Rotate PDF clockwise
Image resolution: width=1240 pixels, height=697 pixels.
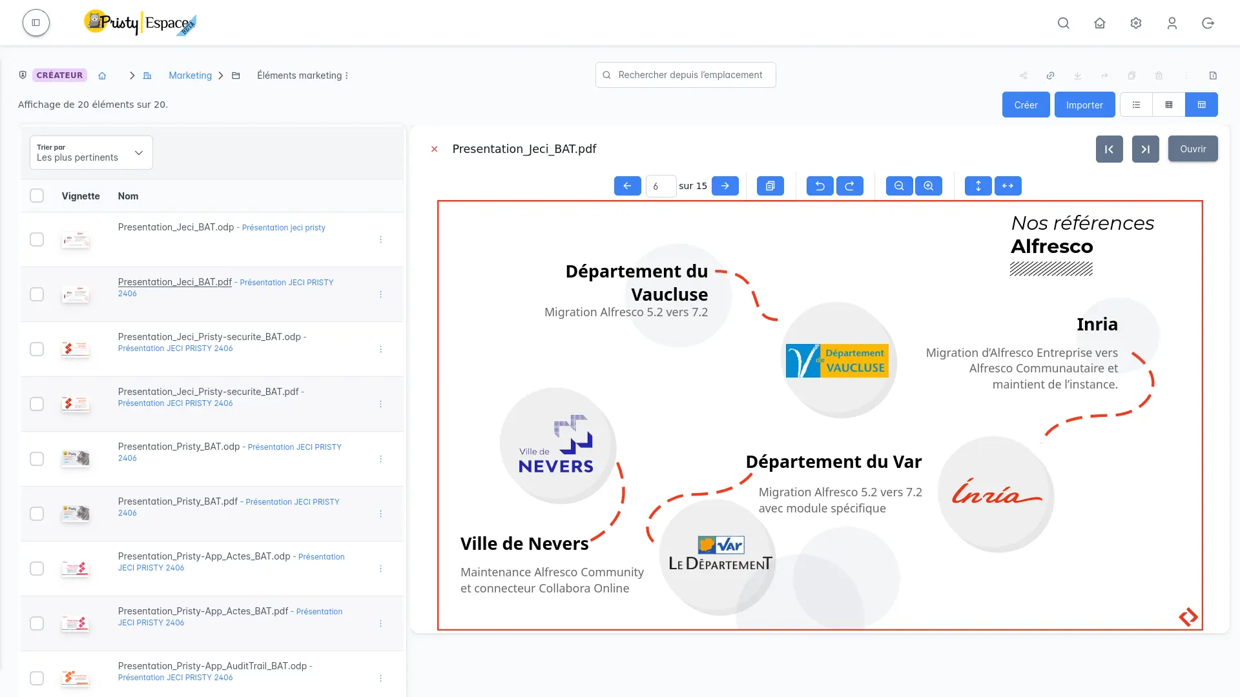pos(850,186)
